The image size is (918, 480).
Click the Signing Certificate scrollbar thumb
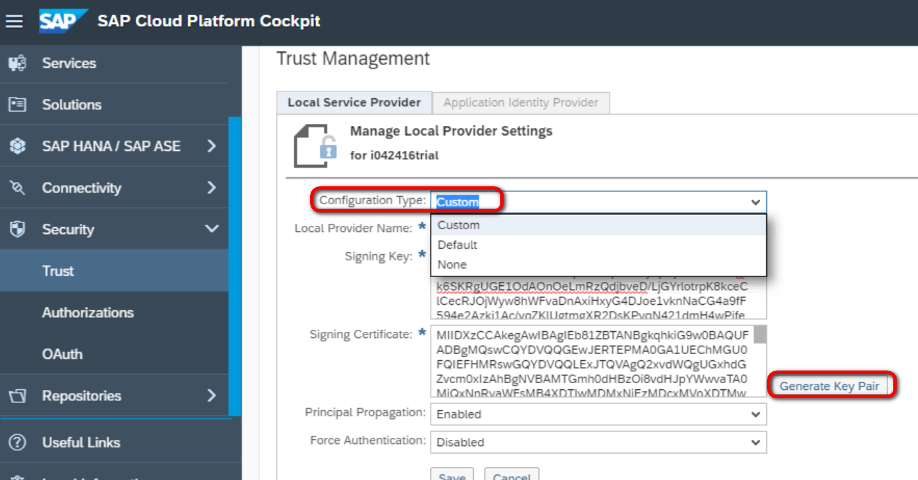(760, 335)
